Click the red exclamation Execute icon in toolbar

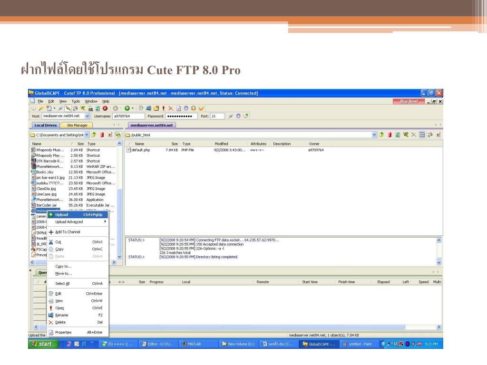point(164,108)
